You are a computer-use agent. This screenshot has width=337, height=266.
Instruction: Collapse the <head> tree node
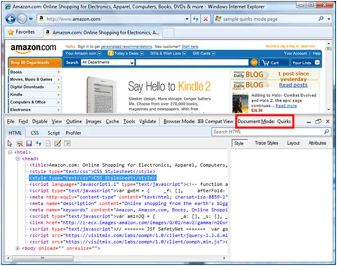pos(19,159)
